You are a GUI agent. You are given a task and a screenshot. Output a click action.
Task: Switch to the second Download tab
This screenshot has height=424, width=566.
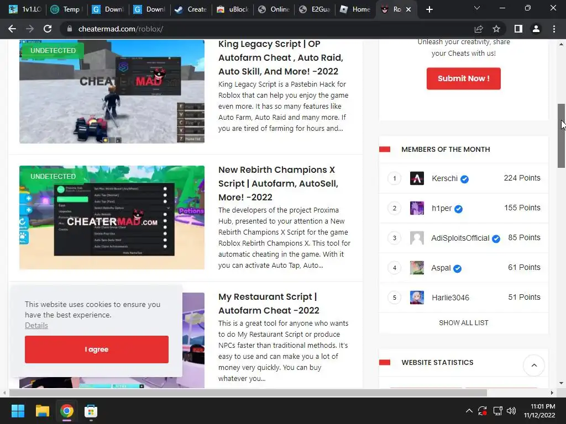[x=149, y=10]
